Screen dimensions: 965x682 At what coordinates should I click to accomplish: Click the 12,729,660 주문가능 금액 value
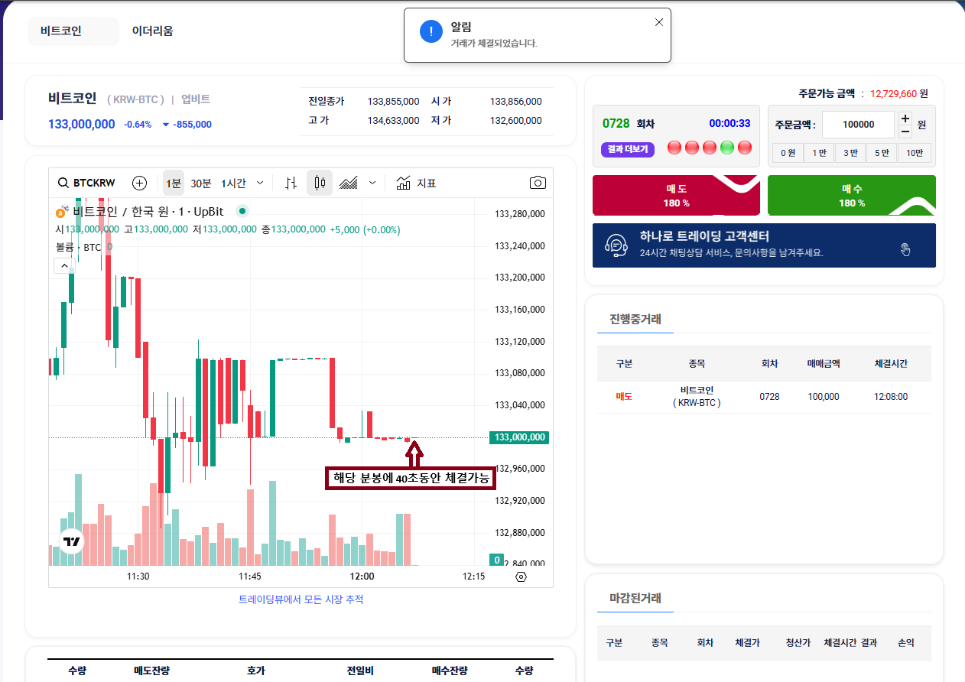click(893, 93)
